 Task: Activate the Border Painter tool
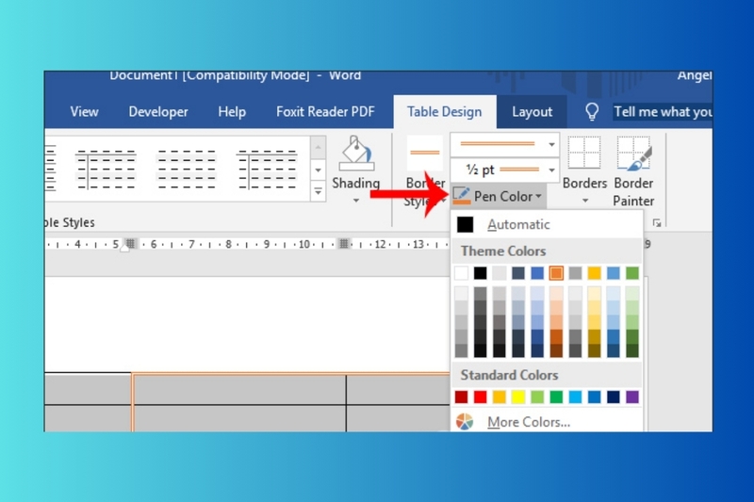(633, 153)
